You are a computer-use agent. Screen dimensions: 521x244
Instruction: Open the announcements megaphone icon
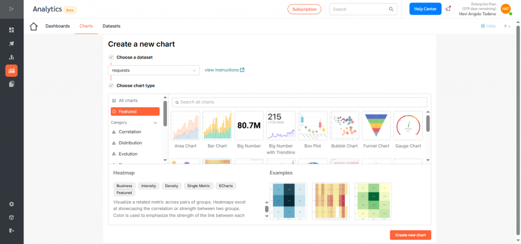(x=448, y=9)
